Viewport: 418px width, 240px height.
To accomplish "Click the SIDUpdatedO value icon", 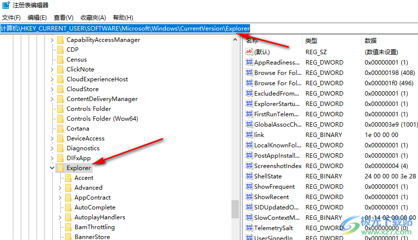I will pyautogui.click(x=249, y=207).
